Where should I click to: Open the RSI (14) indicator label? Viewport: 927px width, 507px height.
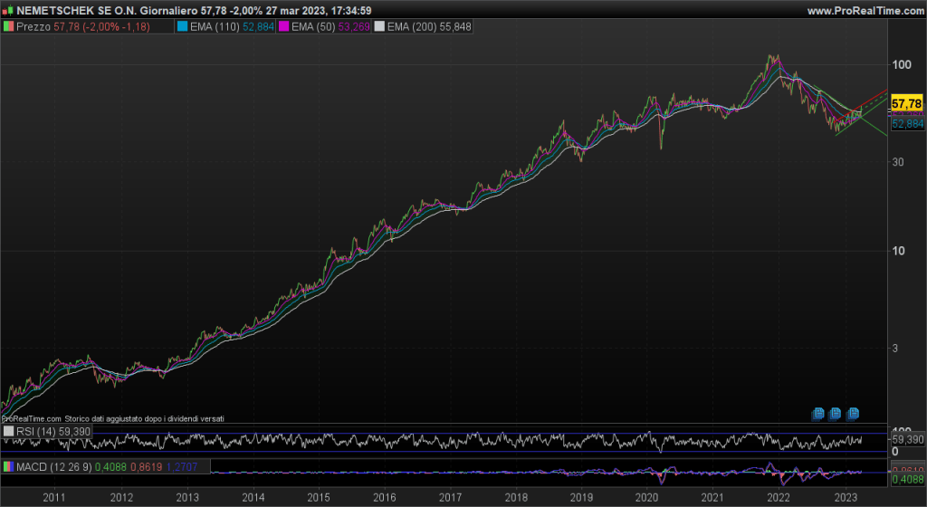(53, 432)
